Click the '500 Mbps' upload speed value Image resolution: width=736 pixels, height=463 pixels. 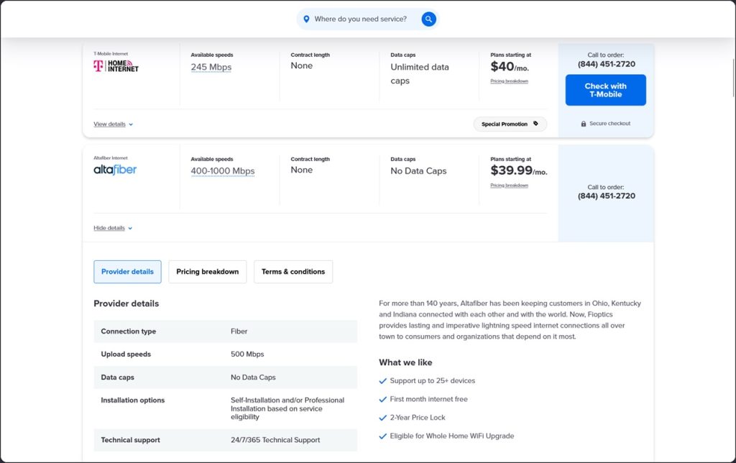click(x=247, y=354)
